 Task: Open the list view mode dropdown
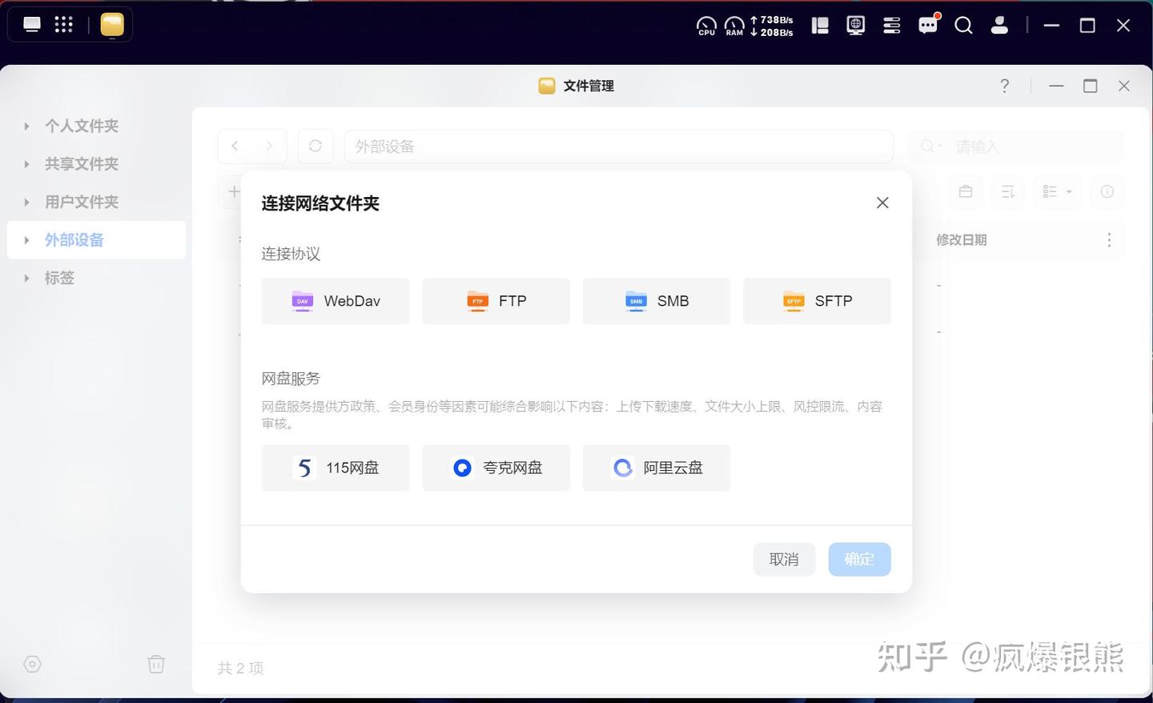[1058, 191]
